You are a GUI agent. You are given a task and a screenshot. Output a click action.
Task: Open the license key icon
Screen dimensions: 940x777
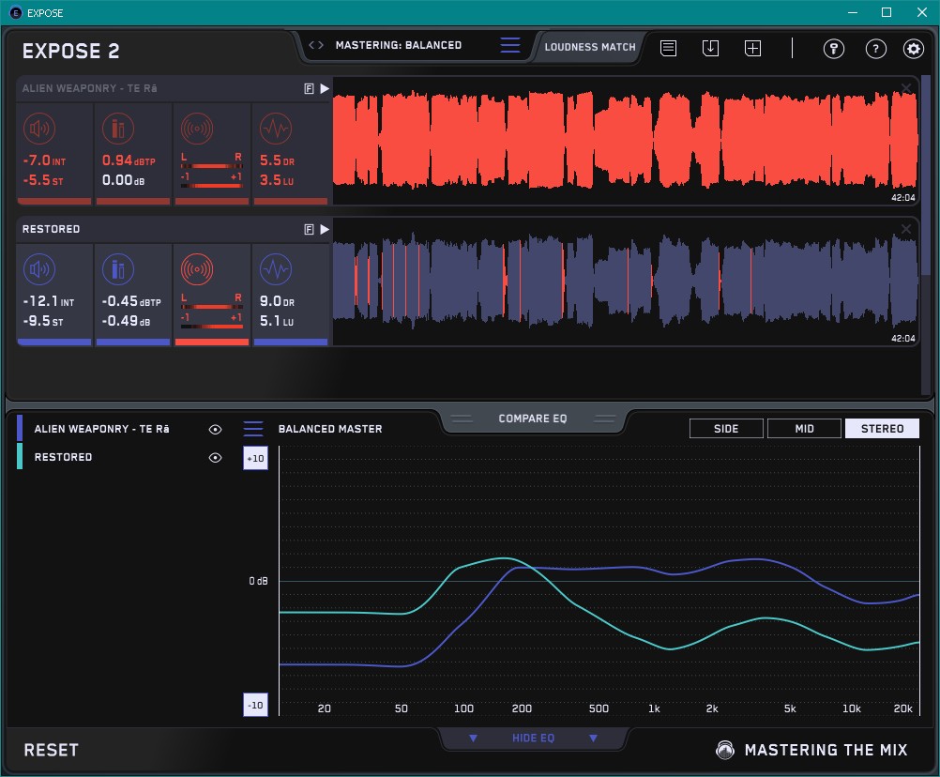pos(833,49)
